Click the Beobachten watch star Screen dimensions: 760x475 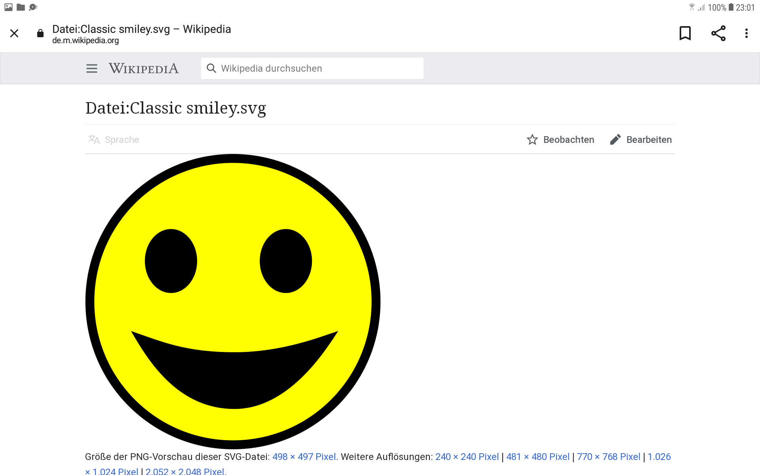560,140
